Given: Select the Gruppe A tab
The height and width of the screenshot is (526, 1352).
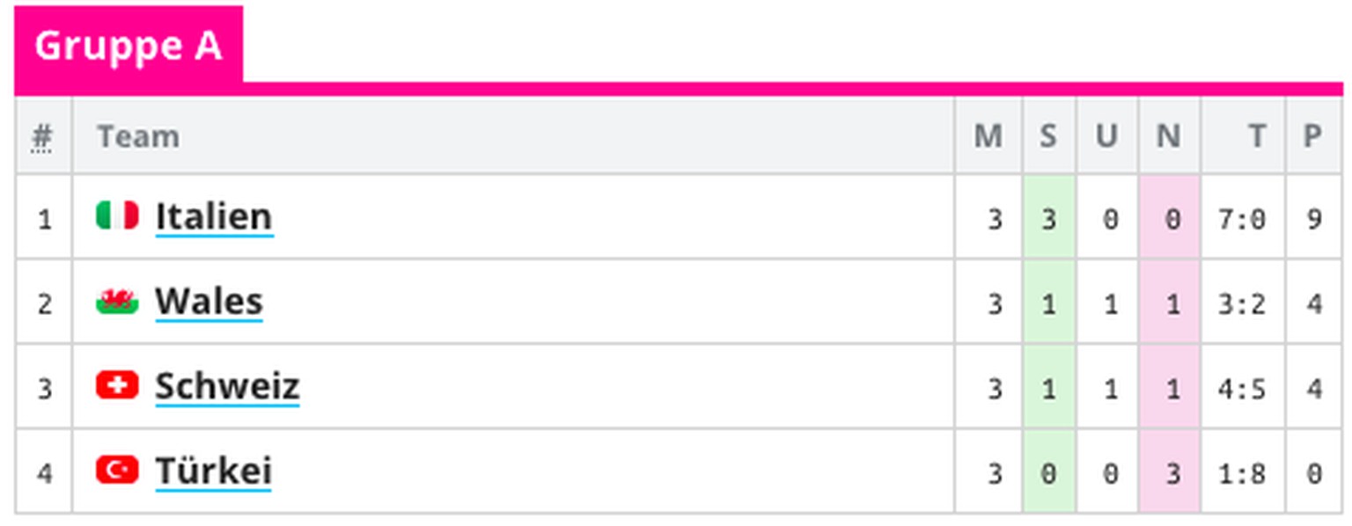Looking at the screenshot, I should coord(129,46).
